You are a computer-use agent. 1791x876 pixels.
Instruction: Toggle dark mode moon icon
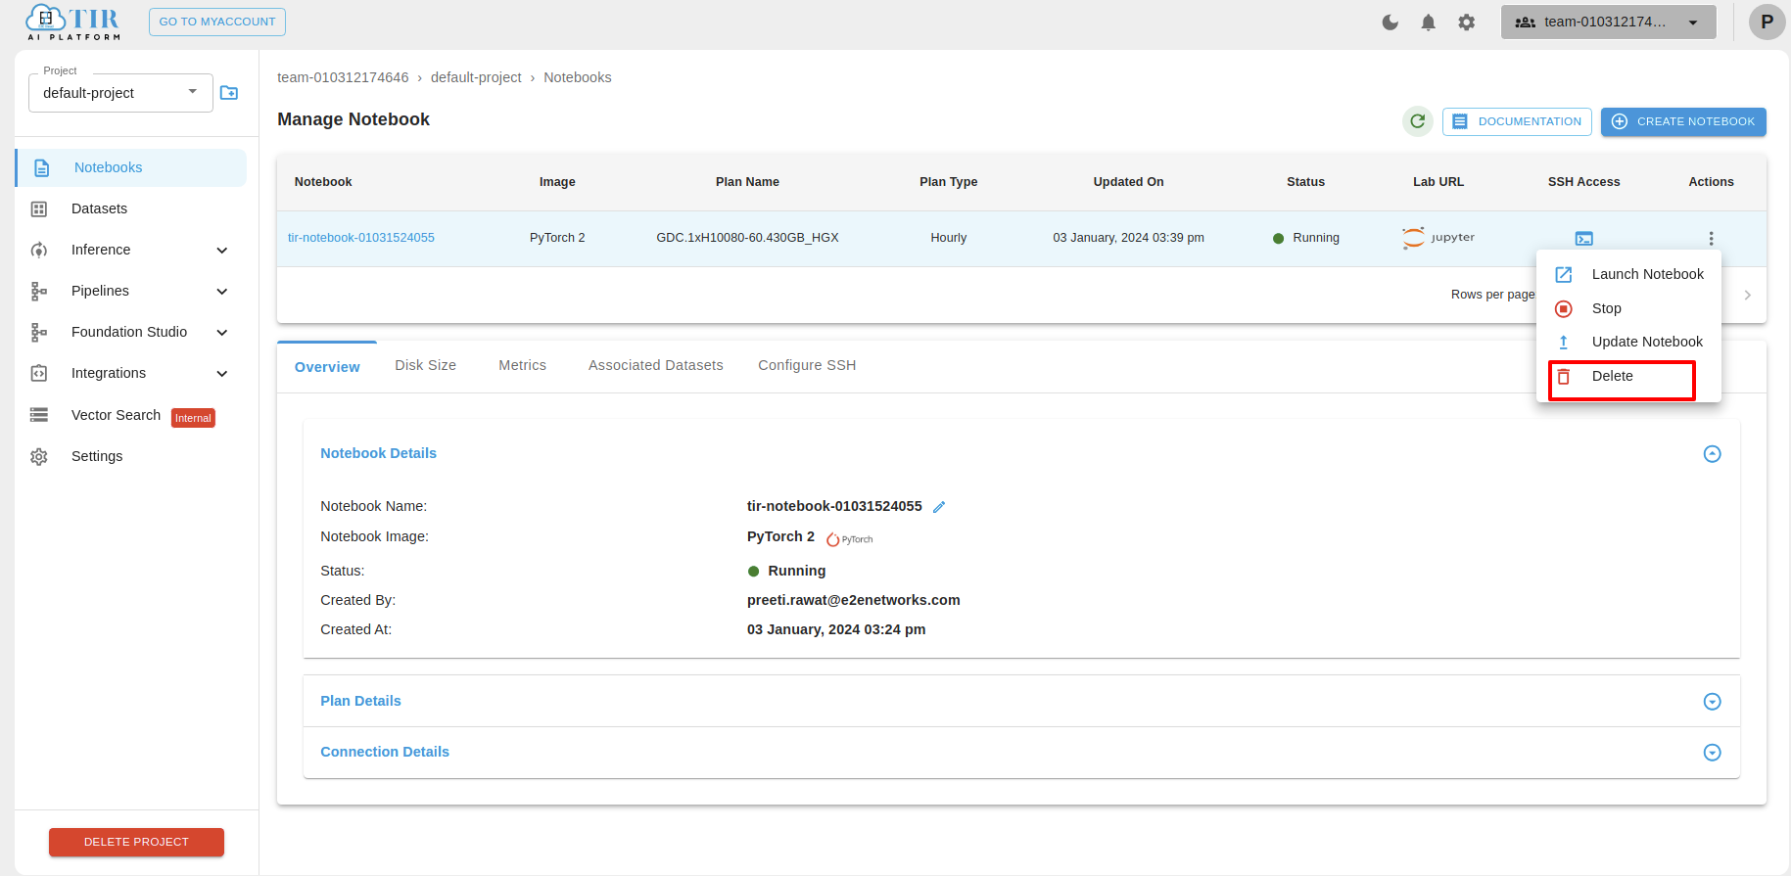pos(1390,22)
